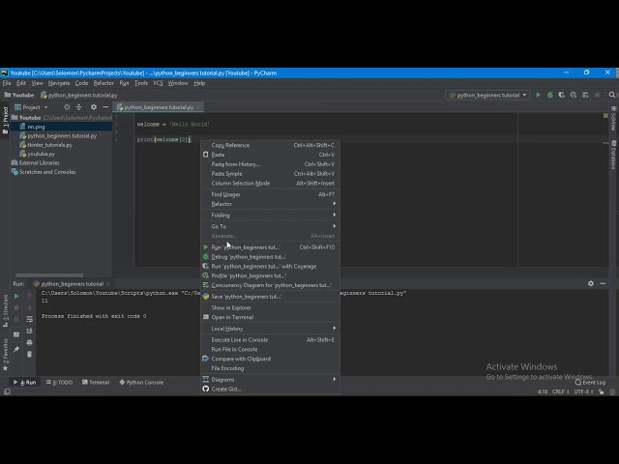Save 'python_beginners tut...' configuration
Viewport: 619px width, 464px height.
coord(271,297)
